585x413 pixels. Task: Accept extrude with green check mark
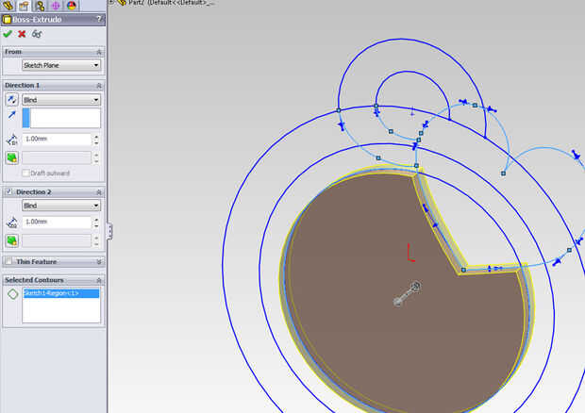tap(8, 34)
